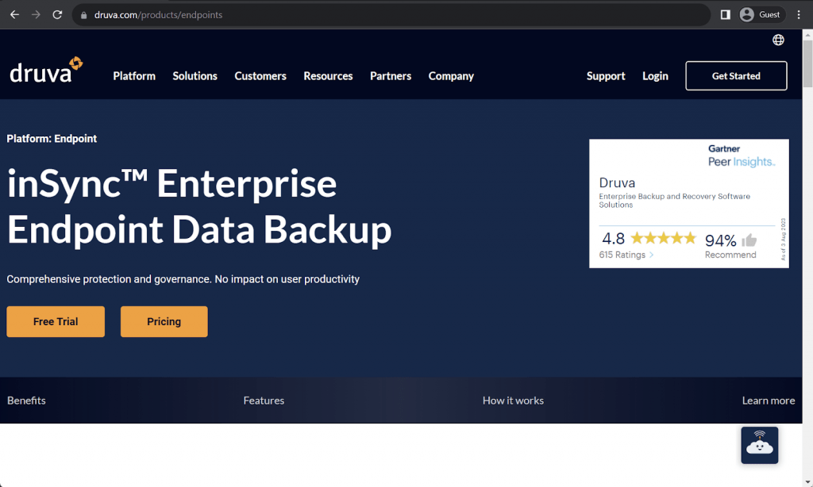Toggle the browser side panel icon
The height and width of the screenshot is (487, 813).
pos(725,14)
